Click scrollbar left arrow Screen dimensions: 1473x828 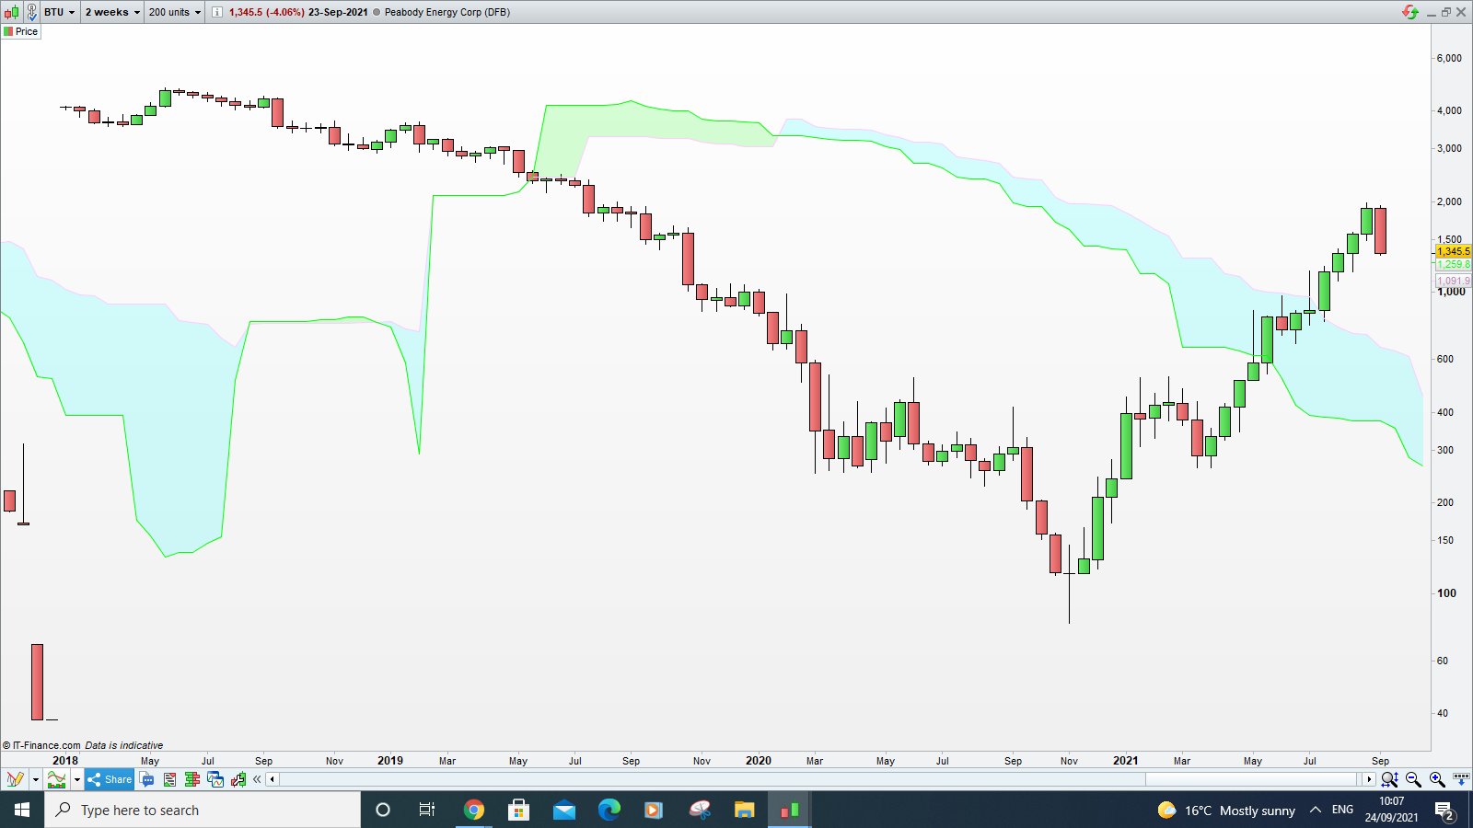272,779
